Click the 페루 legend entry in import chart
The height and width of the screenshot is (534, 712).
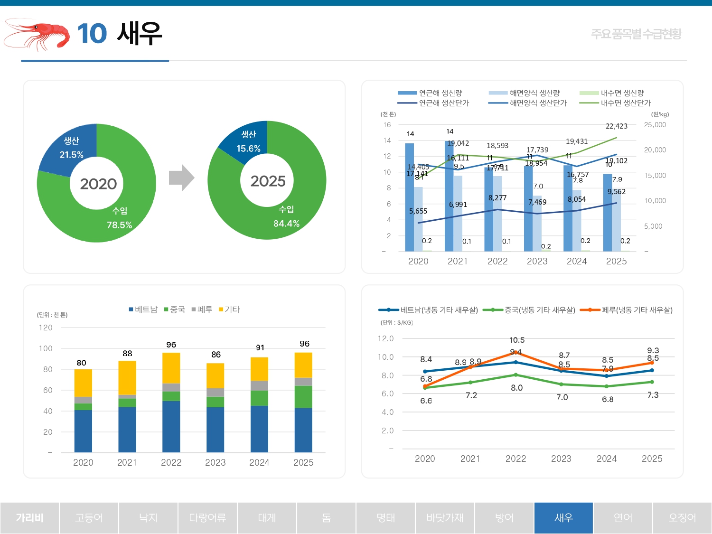coord(202,309)
